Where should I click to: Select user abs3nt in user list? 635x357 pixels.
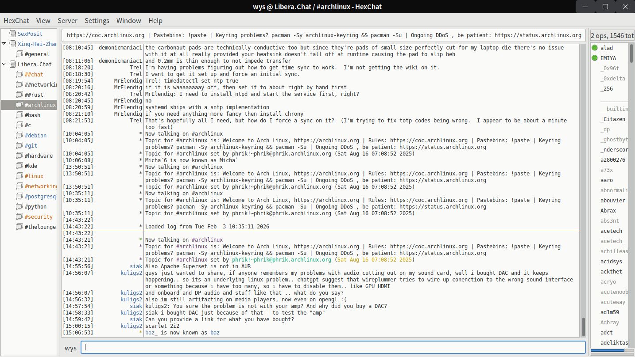coord(610,220)
